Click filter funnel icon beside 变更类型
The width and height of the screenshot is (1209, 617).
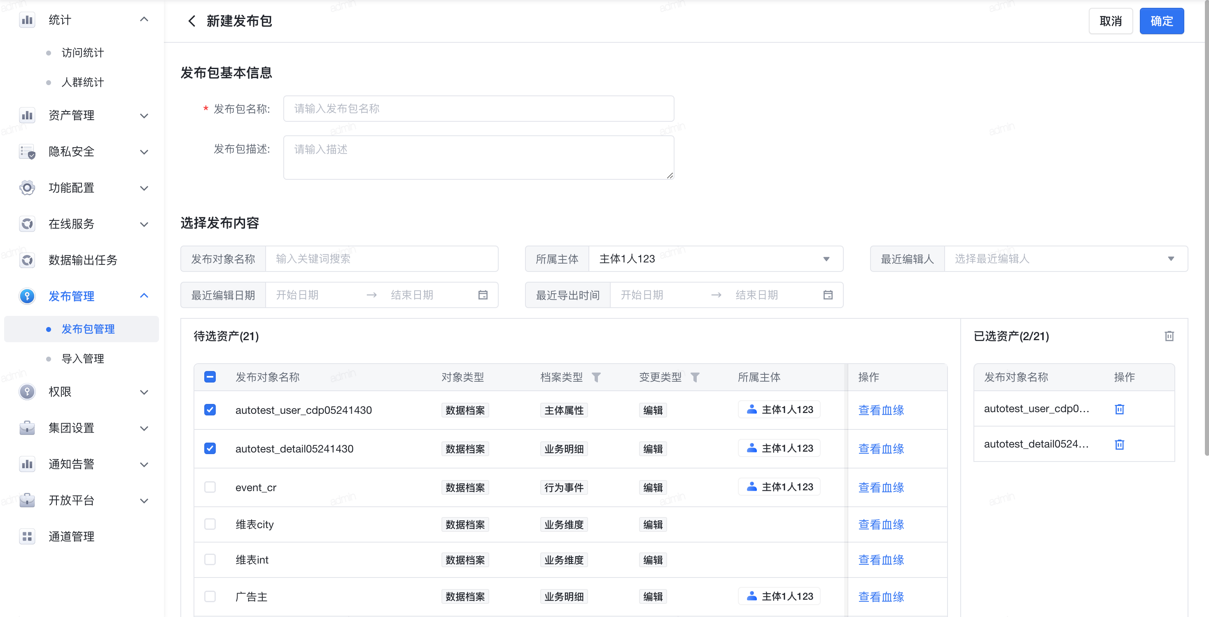[x=695, y=377]
